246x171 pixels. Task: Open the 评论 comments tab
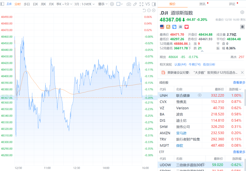232,4
